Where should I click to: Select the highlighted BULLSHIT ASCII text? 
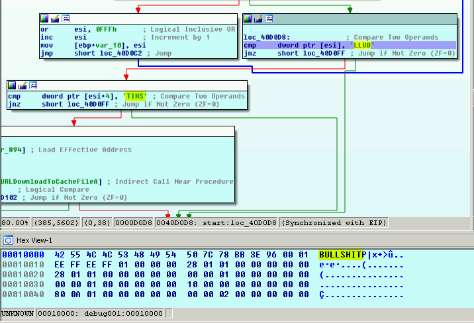click(x=340, y=255)
